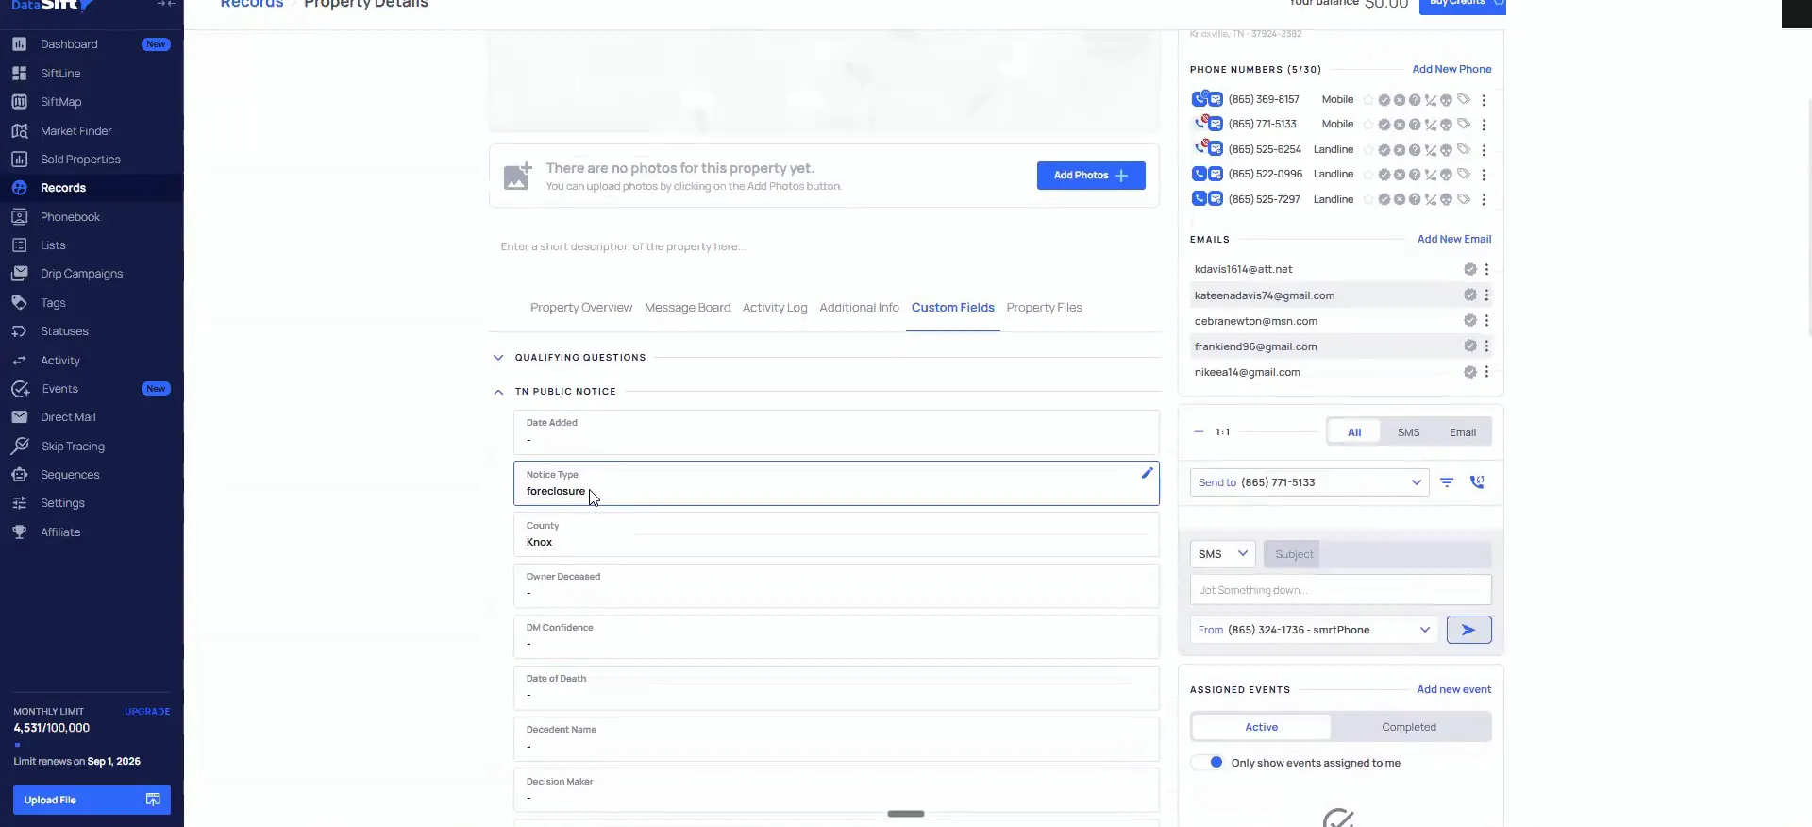Click the call icon next to the filter

(x=1477, y=482)
